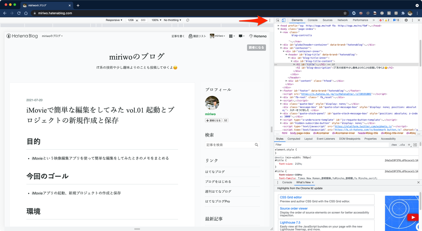Open the No throttling dropdown
The width and height of the screenshot is (422, 231).
click(x=172, y=20)
